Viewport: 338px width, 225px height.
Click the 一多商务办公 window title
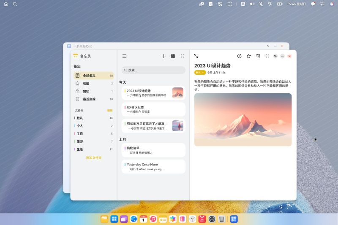(83, 46)
